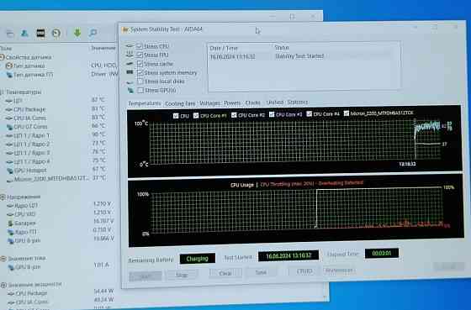Click the icon beside GPU 8-pin voltage row
471x310 pixels.
pyautogui.click(x=10, y=240)
